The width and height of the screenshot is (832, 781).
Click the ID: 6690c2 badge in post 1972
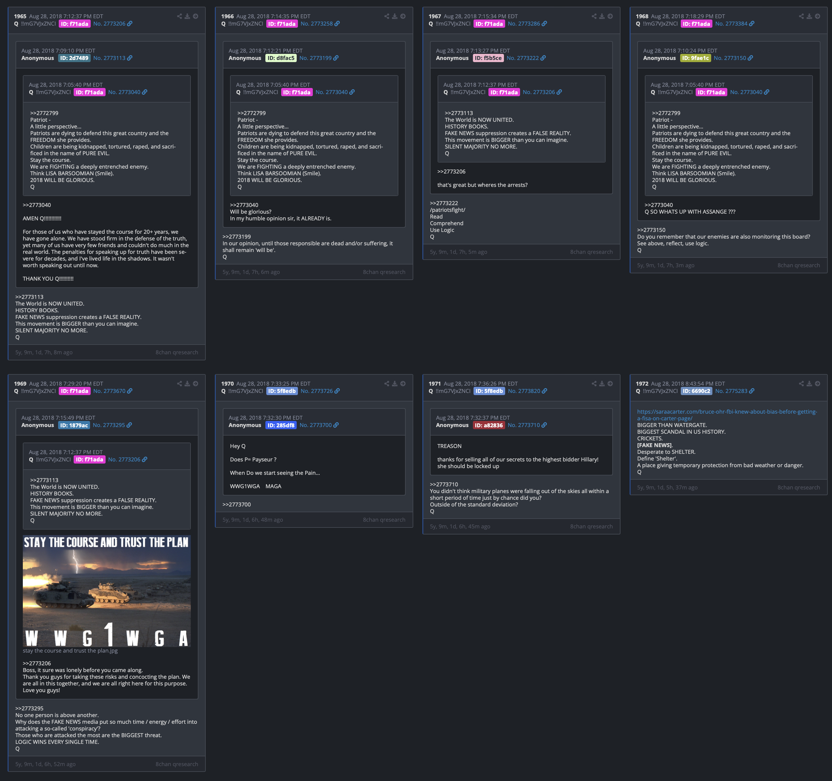point(697,391)
